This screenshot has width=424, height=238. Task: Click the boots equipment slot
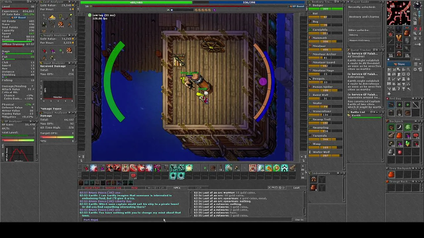[399, 53]
